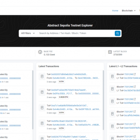Click the Latest Block cube icon
Image resolution: width=140 pixels, height=140 pixels.
[x=110, y=52]
